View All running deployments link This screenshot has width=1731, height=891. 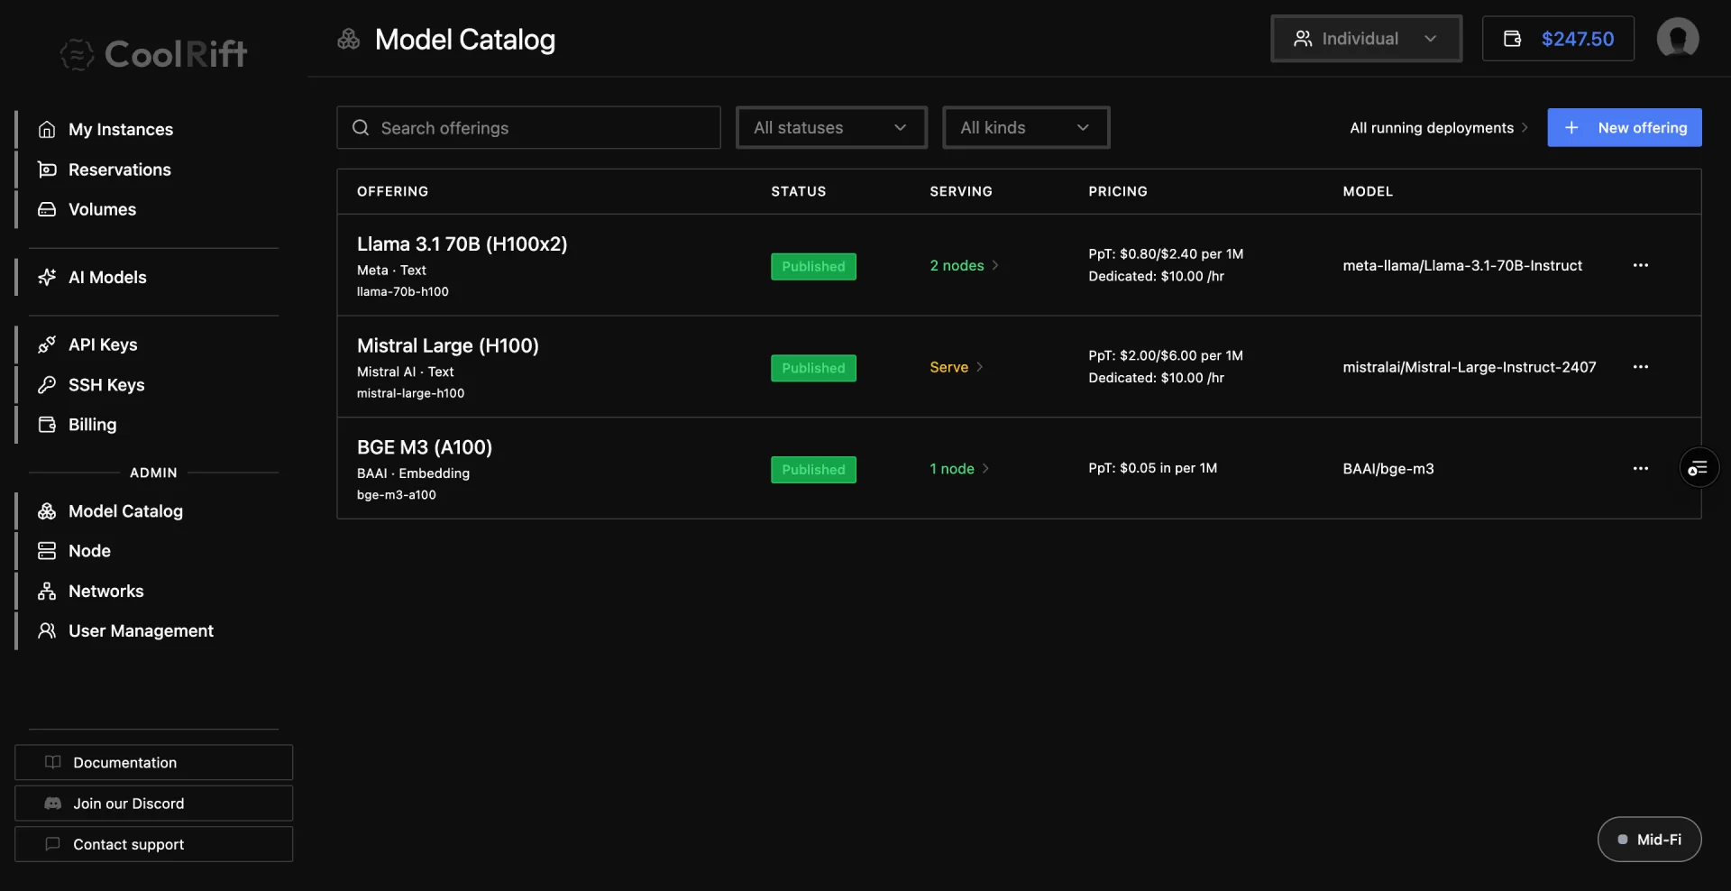(x=1439, y=127)
